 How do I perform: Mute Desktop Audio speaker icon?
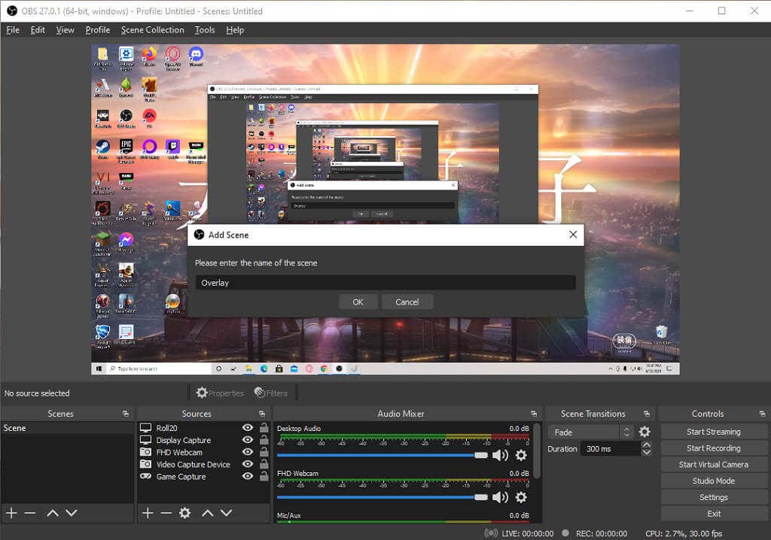[500, 455]
